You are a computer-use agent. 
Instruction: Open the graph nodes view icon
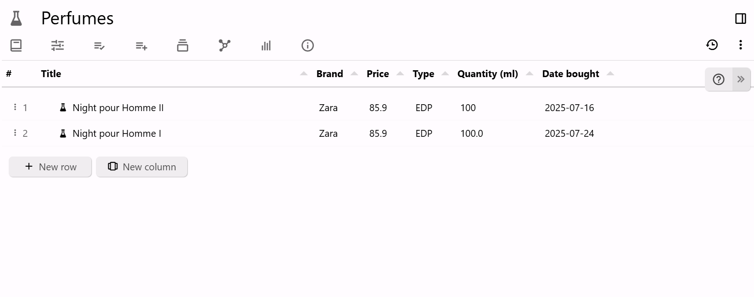click(224, 45)
